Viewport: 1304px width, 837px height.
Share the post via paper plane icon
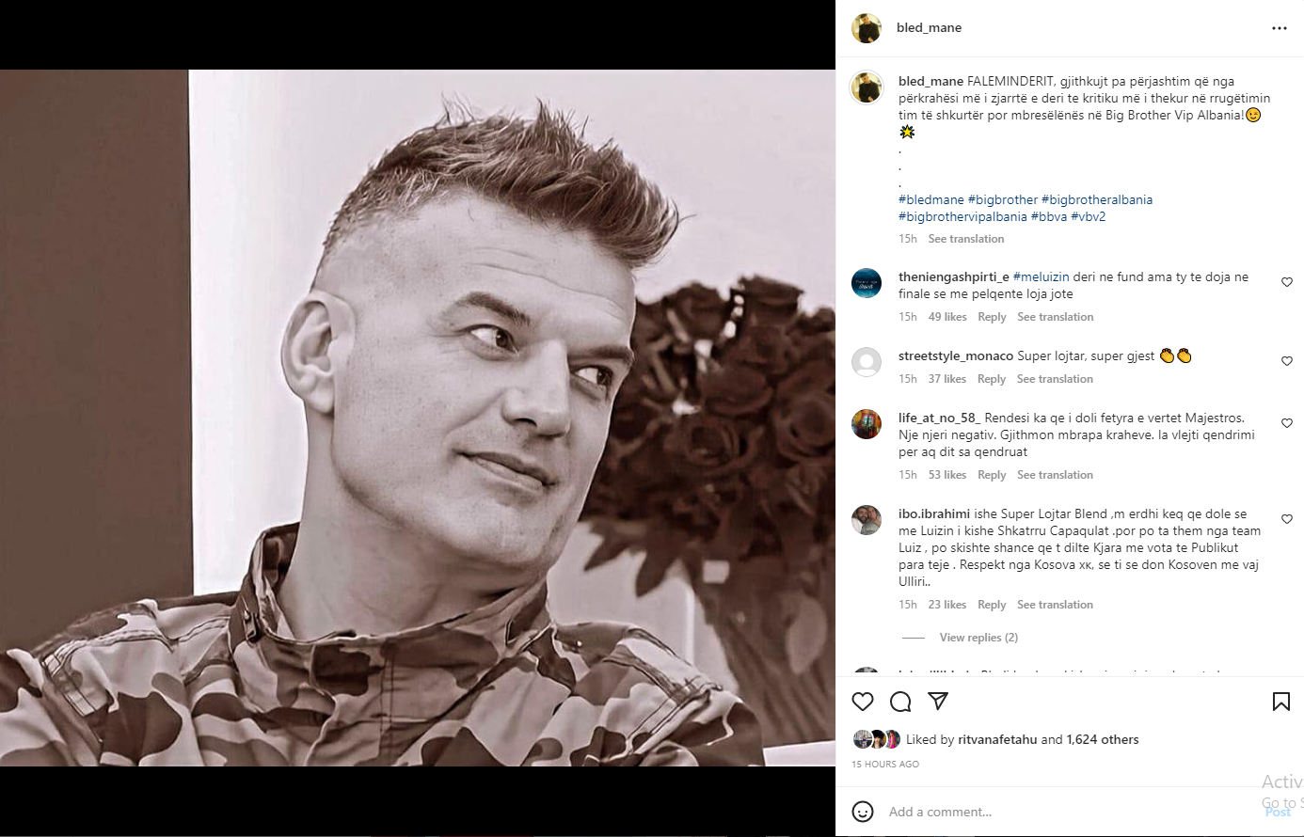(x=938, y=702)
